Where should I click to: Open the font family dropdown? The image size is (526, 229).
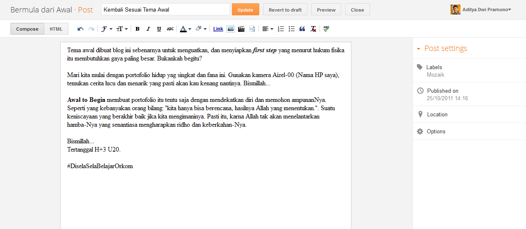click(107, 29)
